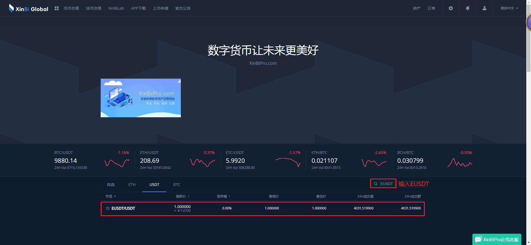Open the APP下载 page

coord(138,8)
